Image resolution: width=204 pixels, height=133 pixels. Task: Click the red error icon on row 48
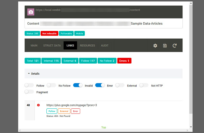pyautogui.click(x=38, y=105)
